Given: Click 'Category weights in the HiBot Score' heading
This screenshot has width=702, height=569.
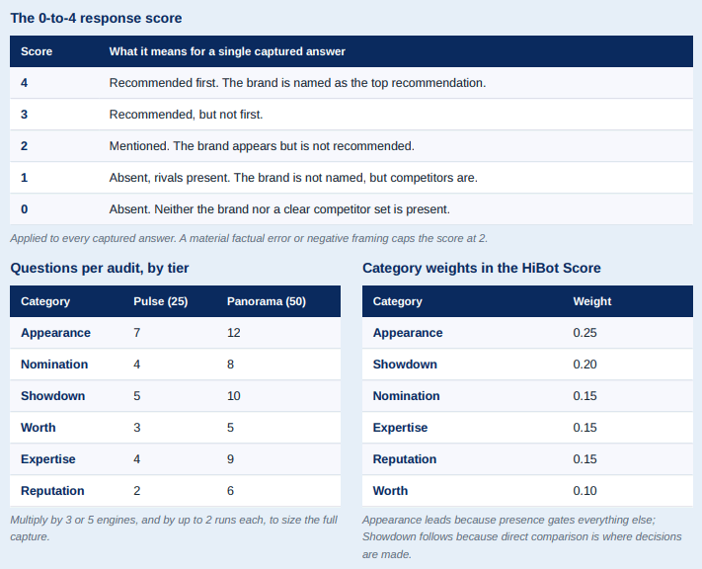Looking at the screenshot, I should point(481,268).
